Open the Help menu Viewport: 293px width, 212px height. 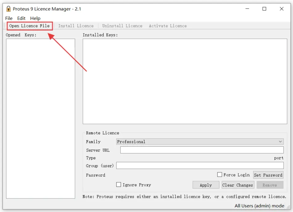tap(35, 18)
